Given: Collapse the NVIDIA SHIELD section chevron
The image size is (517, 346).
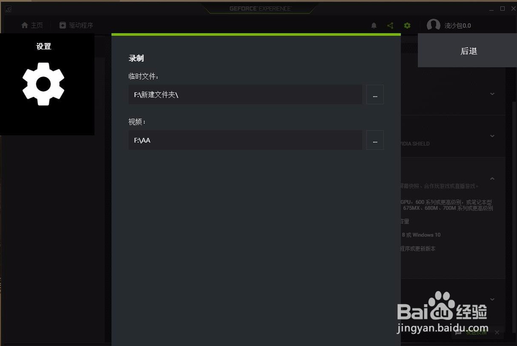Looking at the screenshot, I should (x=491, y=136).
